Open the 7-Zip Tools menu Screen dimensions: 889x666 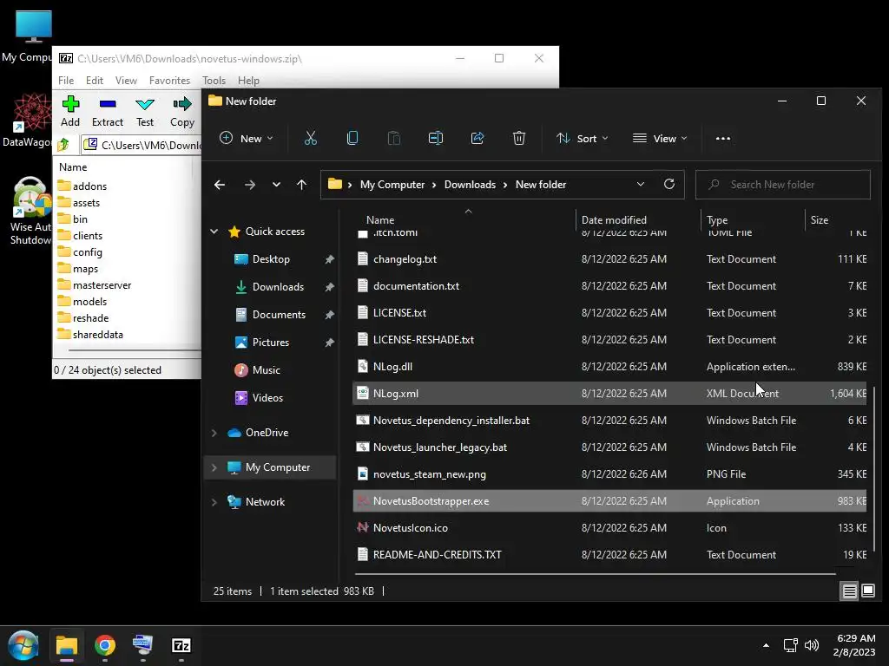click(x=214, y=81)
